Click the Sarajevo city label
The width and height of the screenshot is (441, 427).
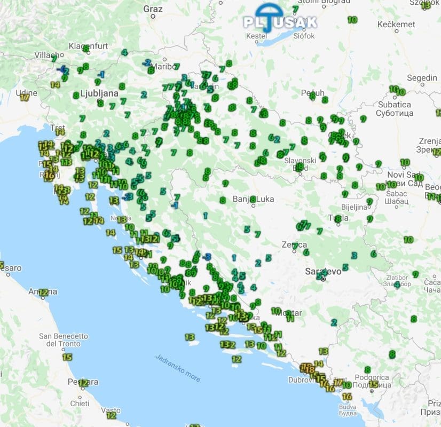coord(322,271)
